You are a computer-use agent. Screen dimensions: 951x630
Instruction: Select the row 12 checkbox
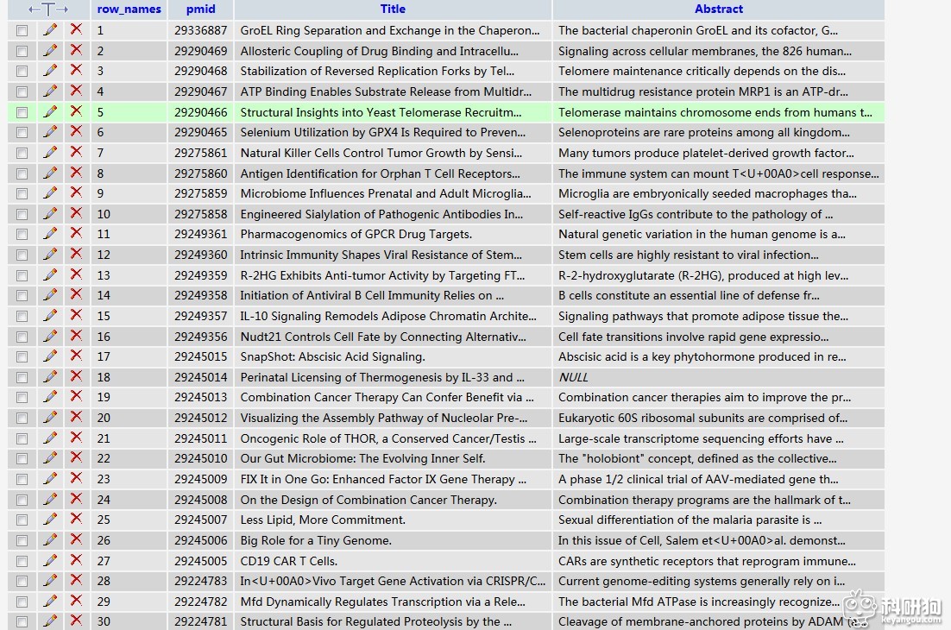22,255
